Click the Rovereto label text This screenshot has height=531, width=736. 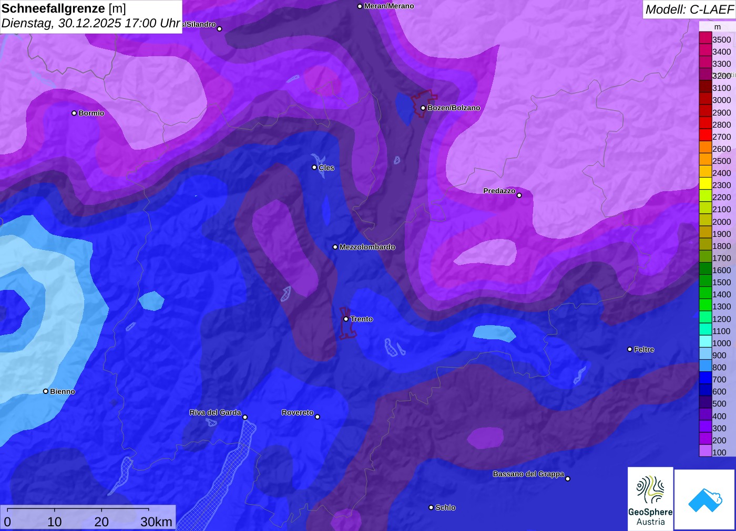[x=298, y=412]
